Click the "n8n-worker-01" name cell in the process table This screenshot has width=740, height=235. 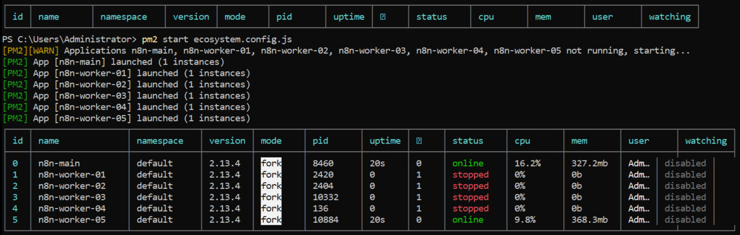(72, 175)
